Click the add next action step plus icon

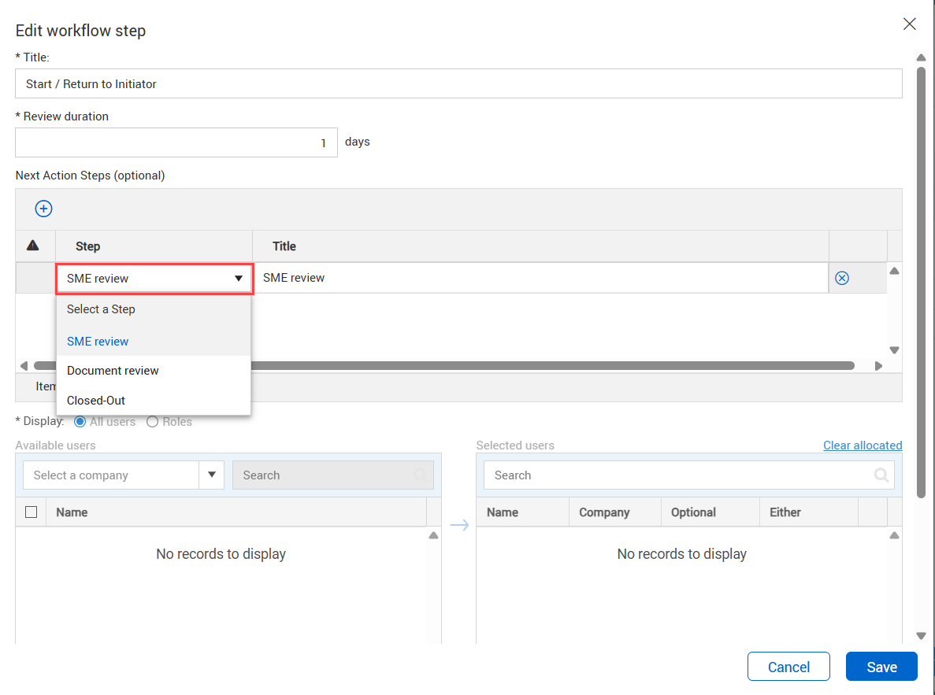pos(43,209)
